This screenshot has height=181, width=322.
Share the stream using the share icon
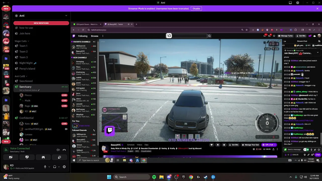pyautogui.click(x=273, y=149)
